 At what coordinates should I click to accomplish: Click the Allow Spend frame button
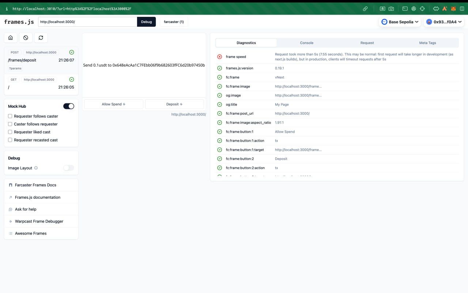coord(114,104)
